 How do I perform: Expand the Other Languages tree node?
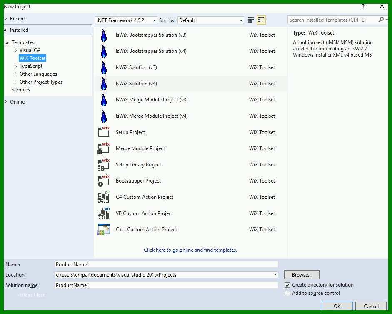[x=15, y=74]
